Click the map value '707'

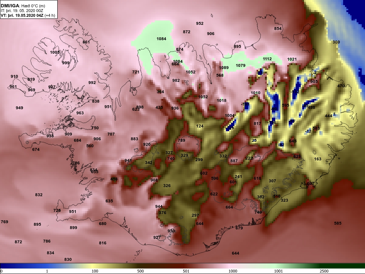click(x=111, y=134)
